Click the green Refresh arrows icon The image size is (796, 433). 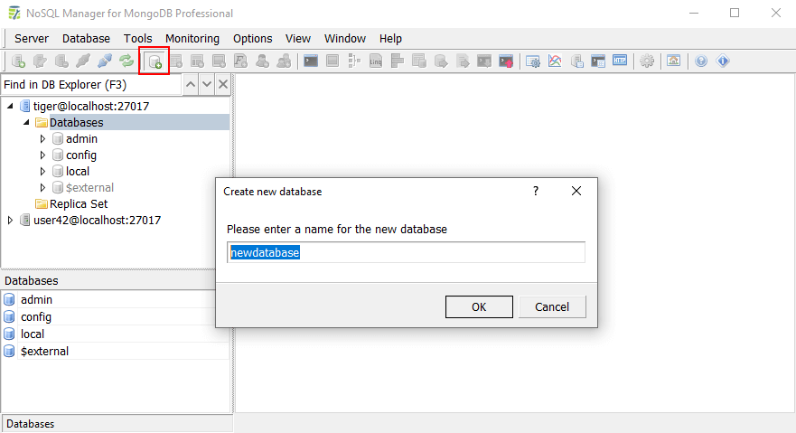(126, 61)
